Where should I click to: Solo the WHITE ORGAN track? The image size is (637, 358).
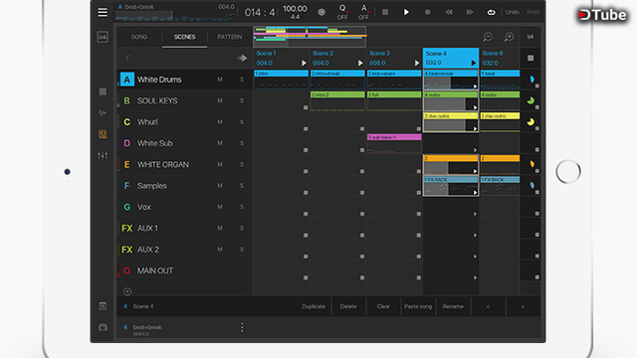click(242, 164)
